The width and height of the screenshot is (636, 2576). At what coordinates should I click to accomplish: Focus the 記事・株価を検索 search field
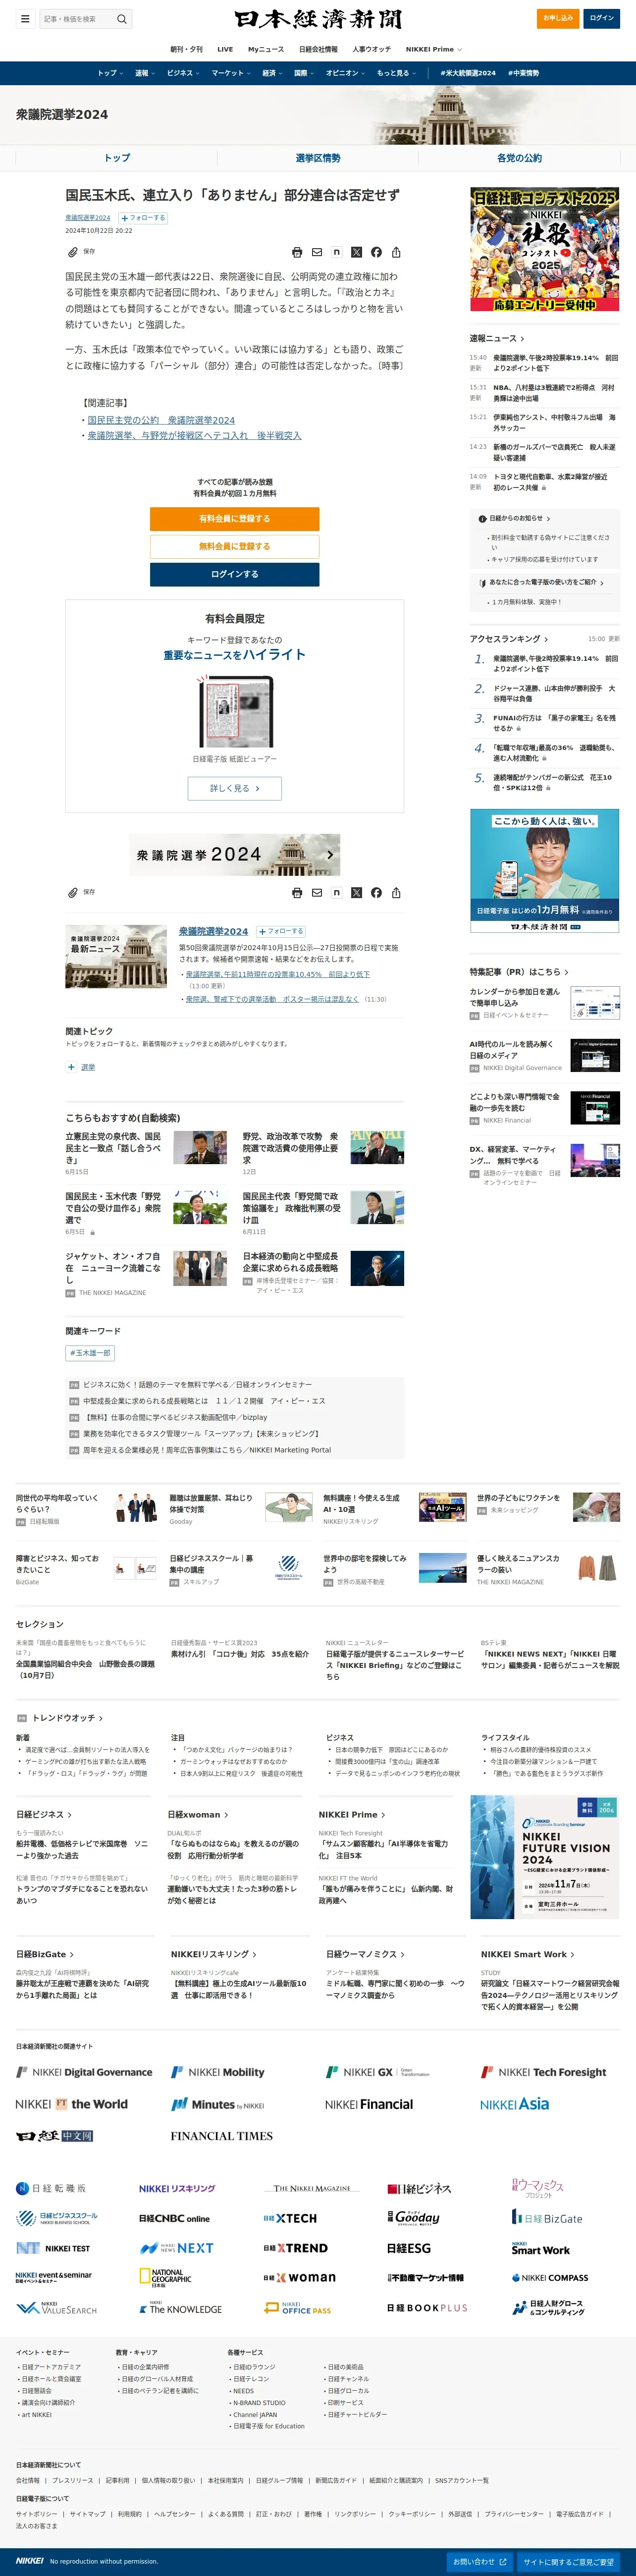click(x=79, y=19)
